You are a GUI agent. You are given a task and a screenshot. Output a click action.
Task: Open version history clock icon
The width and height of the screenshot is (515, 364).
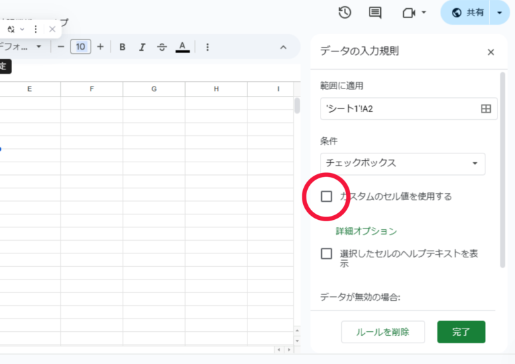coord(345,13)
